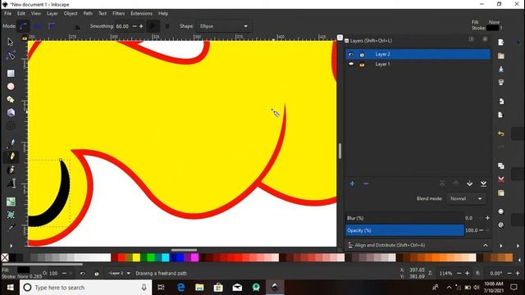Screen dimensions: 525x295
Task: Click the Save document icon
Action: [501, 69]
